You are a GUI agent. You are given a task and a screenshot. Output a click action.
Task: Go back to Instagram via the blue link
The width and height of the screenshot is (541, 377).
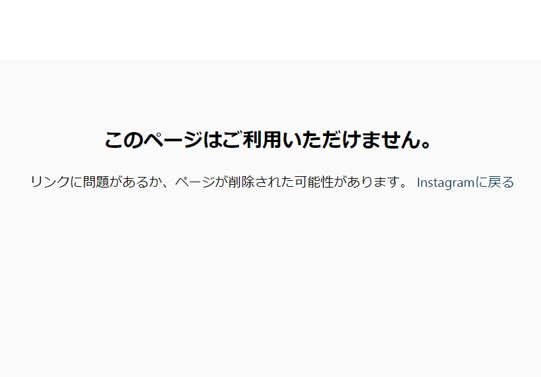pyautogui.click(x=465, y=182)
